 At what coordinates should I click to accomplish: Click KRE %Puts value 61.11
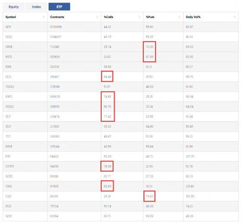pos(149,67)
